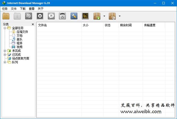Open dropdown arrow beside green-arrow box icon
The width and height of the screenshot is (177, 119).
tap(104, 16)
